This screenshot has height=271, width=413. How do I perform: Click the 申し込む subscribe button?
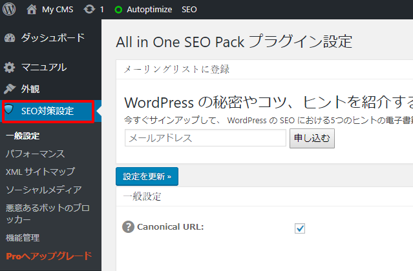(x=312, y=138)
